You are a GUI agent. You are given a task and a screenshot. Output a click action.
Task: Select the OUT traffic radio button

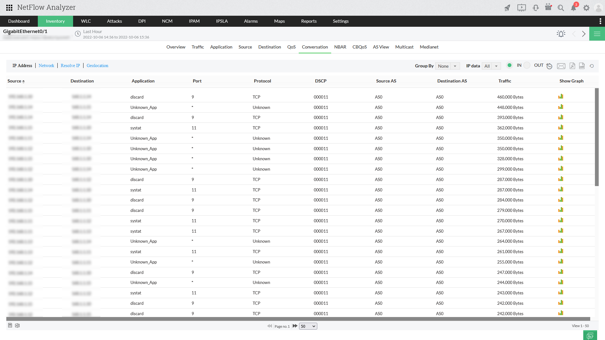coord(527,65)
